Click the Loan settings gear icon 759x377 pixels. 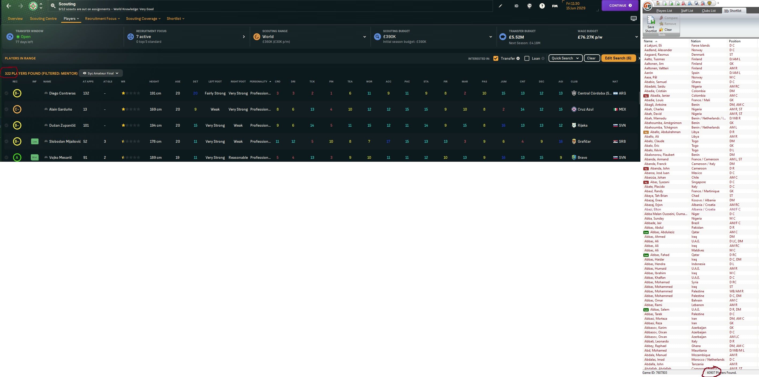543,58
